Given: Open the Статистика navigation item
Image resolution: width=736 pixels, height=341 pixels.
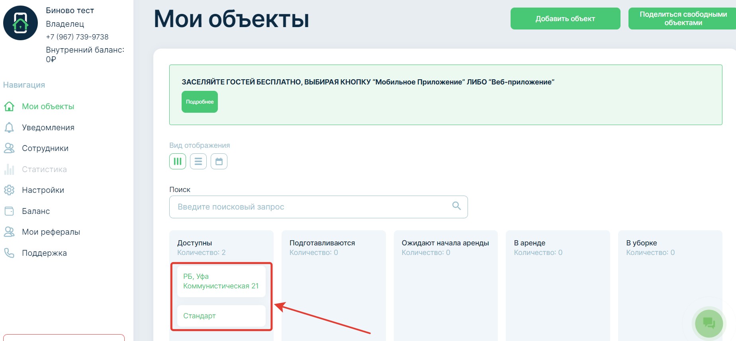Looking at the screenshot, I should [44, 169].
